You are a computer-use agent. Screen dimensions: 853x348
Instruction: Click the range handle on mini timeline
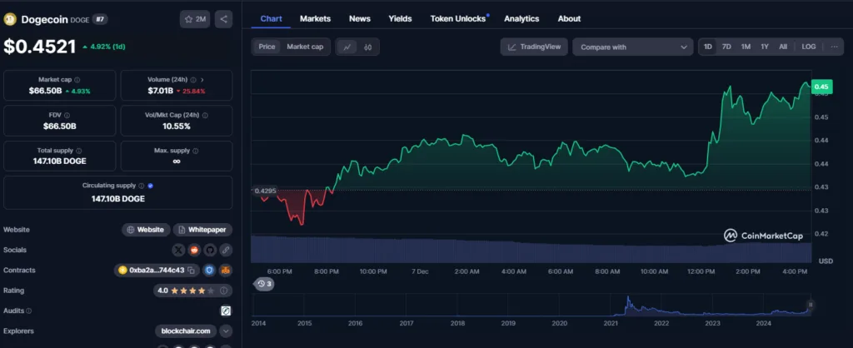(811, 305)
